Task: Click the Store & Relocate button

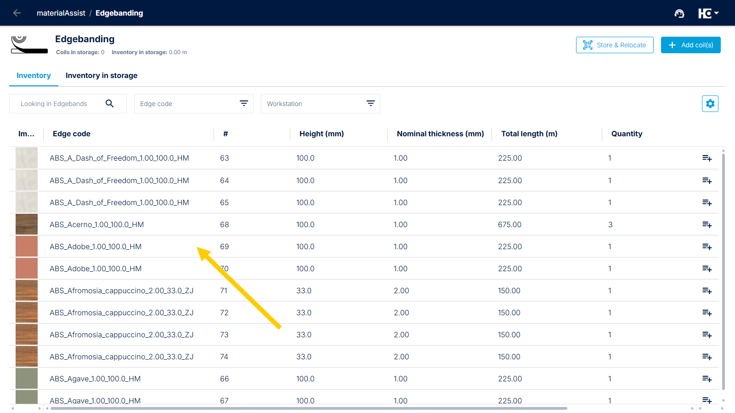Action: [615, 45]
